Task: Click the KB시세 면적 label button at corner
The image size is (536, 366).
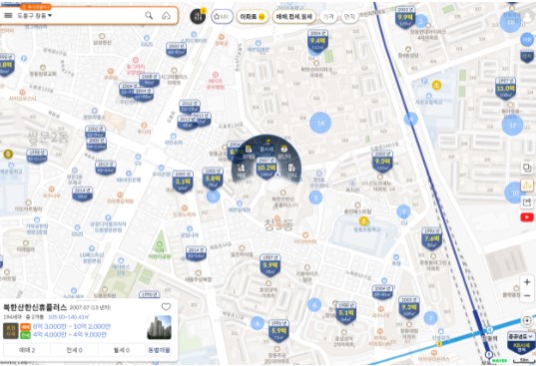Action: pyautogui.click(x=521, y=348)
